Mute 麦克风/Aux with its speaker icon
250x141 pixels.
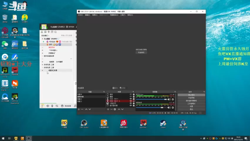(169, 99)
